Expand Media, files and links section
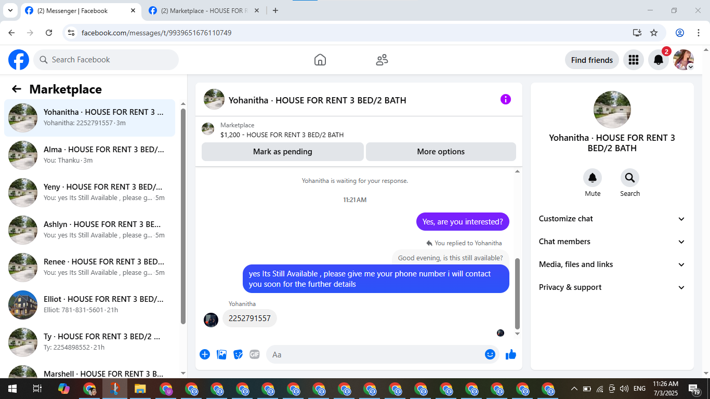 pos(612,264)
